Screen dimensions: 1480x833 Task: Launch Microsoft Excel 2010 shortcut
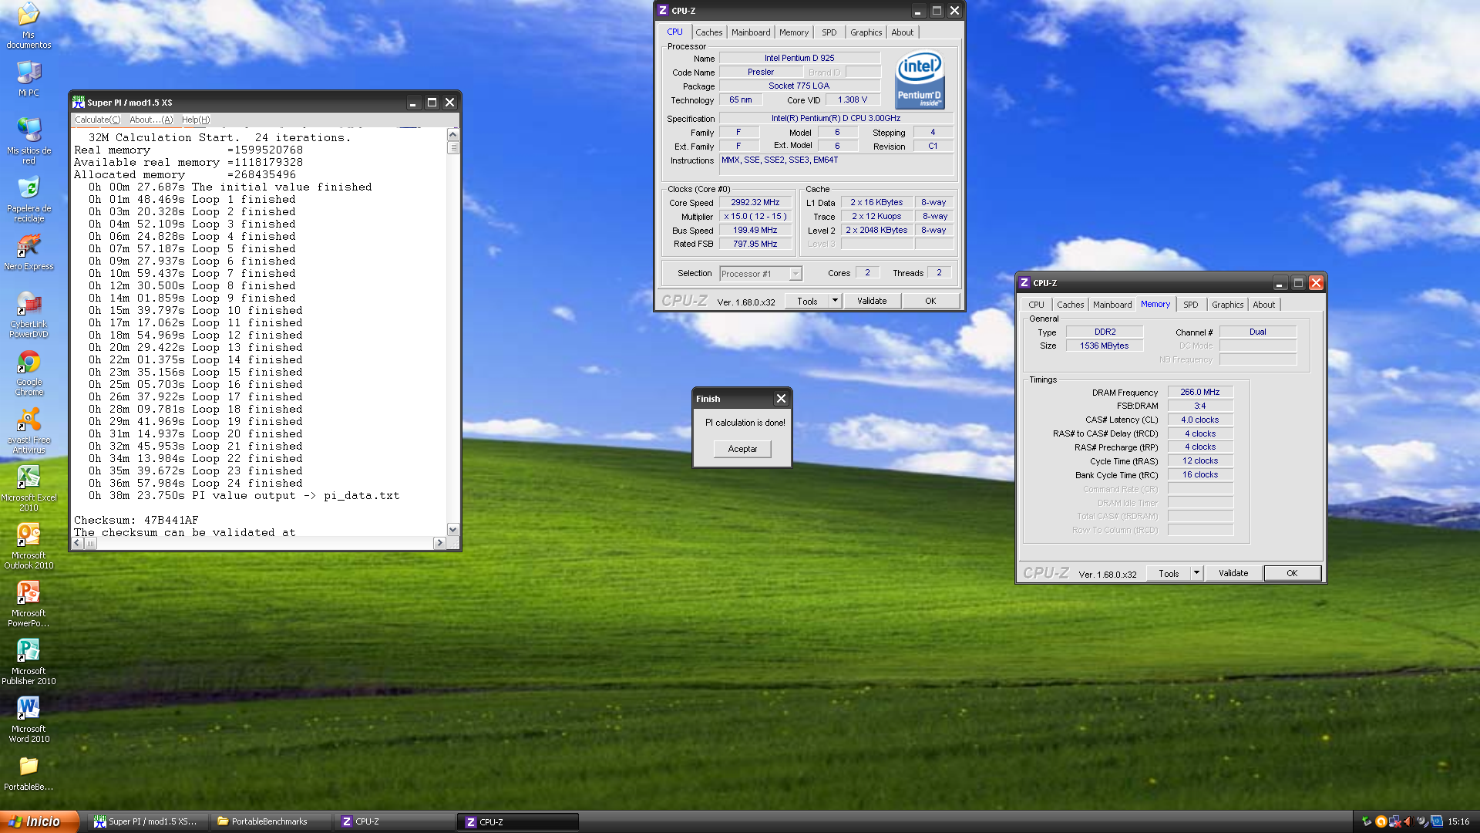[29, 488]
